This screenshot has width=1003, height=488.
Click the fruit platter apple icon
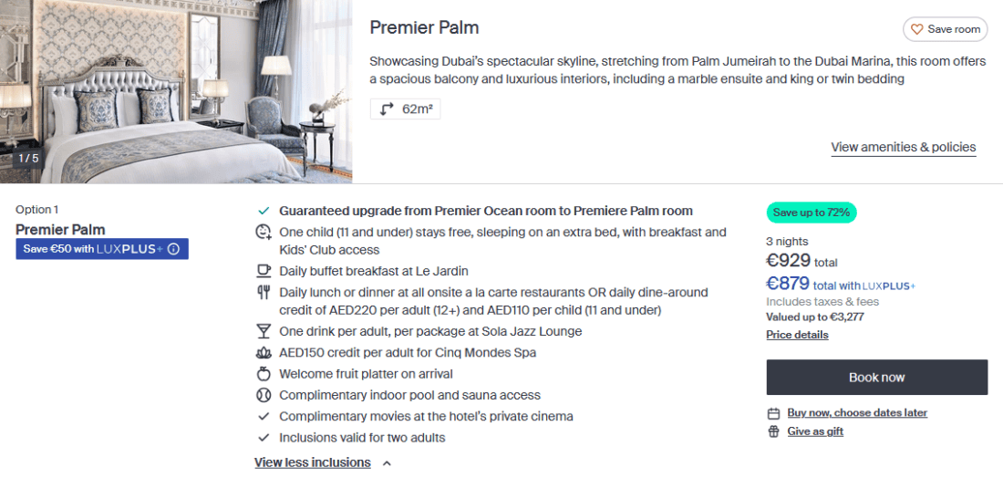pyautogui.click(x=264, y=374)
